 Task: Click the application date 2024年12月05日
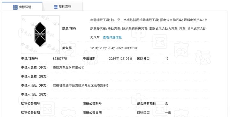point(120,59)
